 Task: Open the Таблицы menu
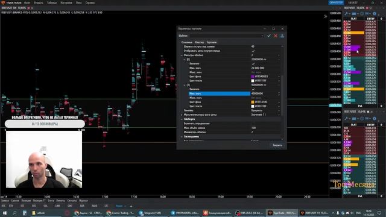click(52, 2)
